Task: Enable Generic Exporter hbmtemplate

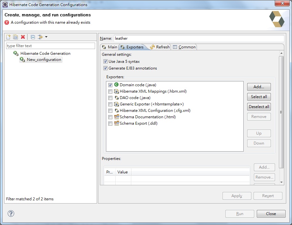Action: pos(110,104)
